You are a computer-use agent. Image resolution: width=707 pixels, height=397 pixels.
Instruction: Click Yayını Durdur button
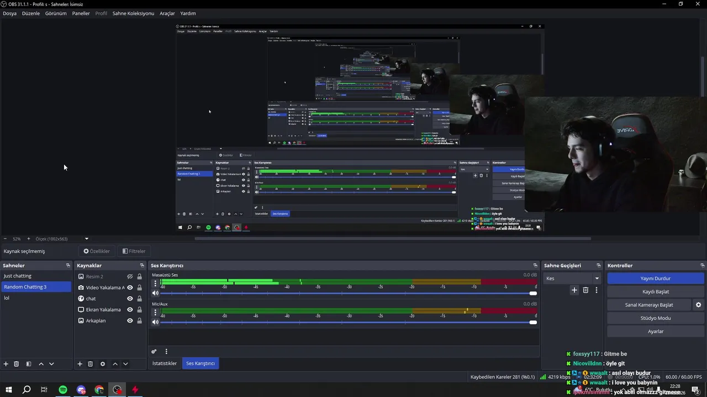pyautogui.click(x=656, y=278)
